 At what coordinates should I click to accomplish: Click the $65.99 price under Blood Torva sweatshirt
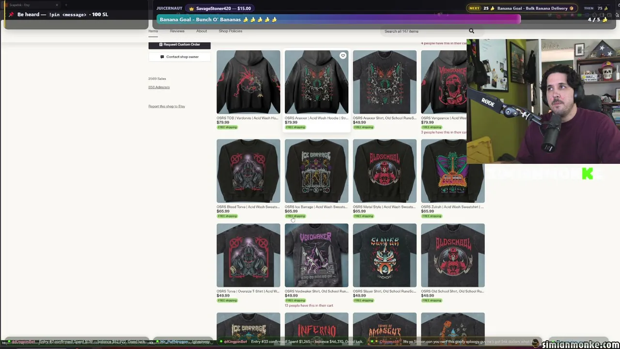pos(223,211)
